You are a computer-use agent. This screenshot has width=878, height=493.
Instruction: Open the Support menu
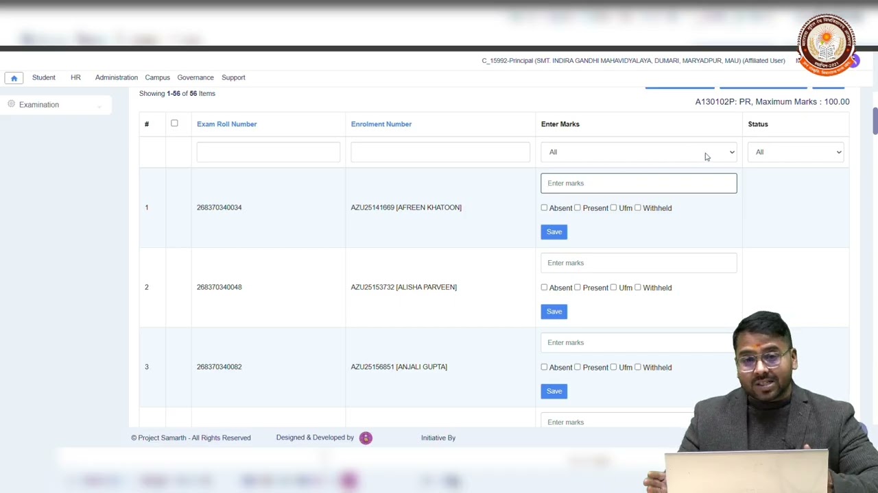tap(233, 77)
